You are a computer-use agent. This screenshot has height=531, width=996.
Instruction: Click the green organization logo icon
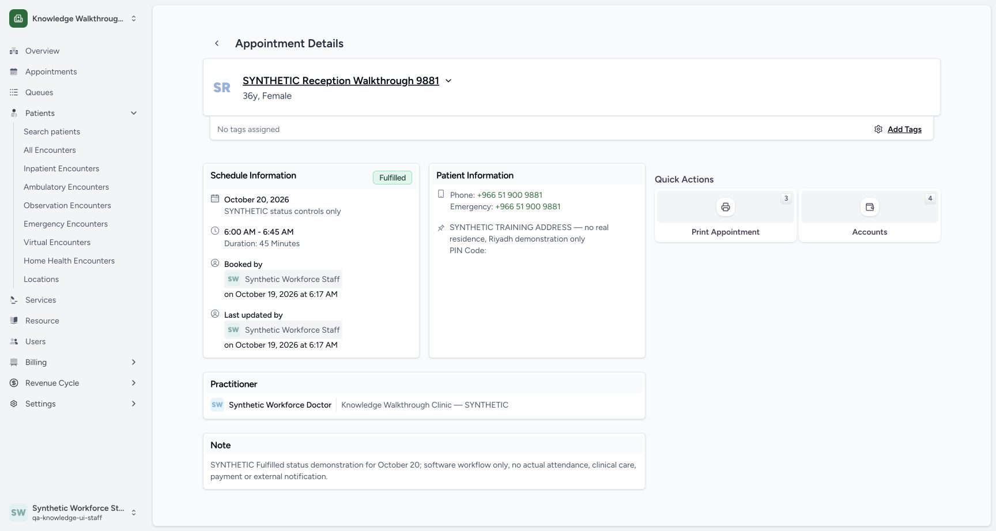[18, 18]
